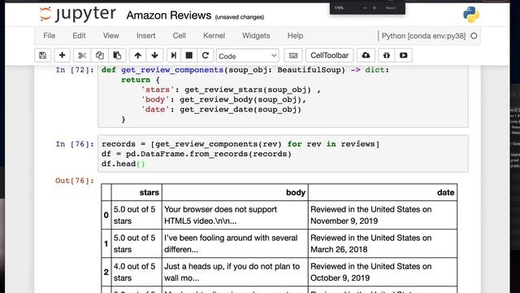Click the In [76] prompt
Viewport: 520px width, 293px height.
(75, 144)
